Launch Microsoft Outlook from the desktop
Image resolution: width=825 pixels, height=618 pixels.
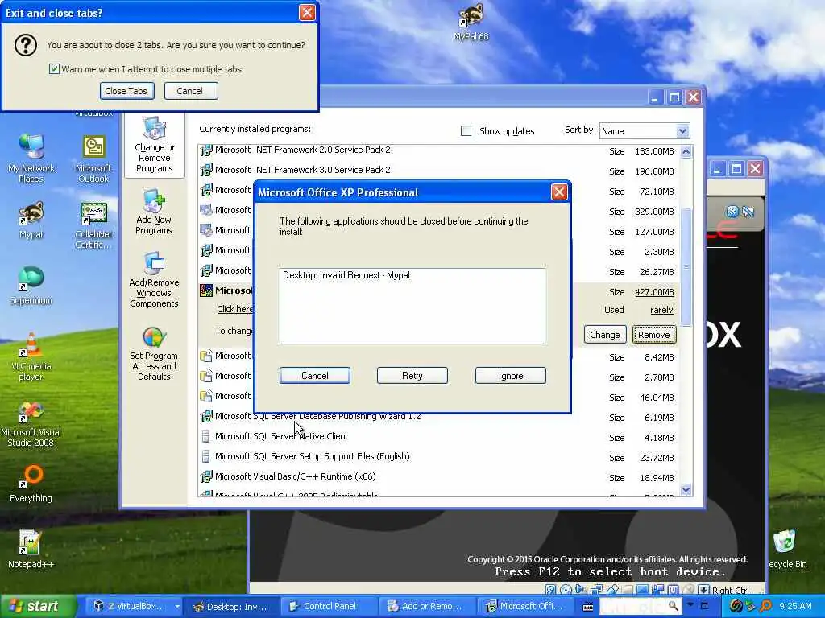tap(93, 159)
